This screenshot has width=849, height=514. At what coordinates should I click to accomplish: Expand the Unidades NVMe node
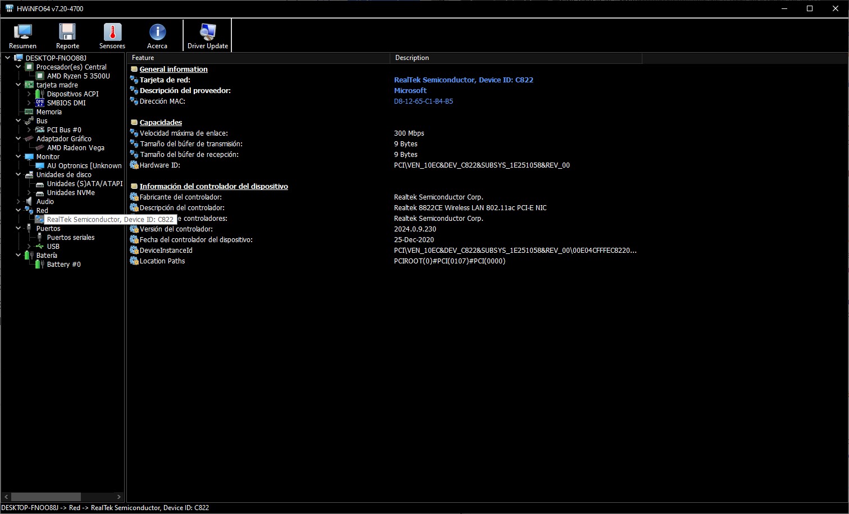(29, 193)
